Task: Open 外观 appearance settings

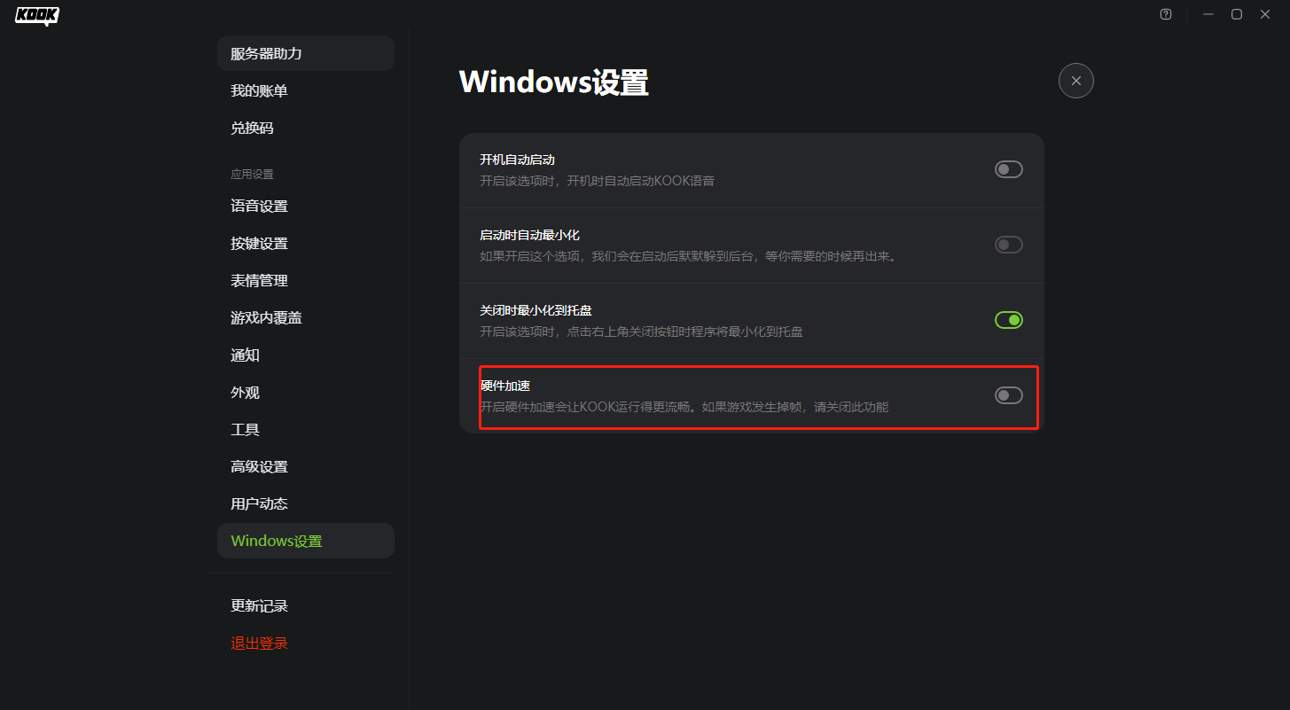Action: [245, 392]
